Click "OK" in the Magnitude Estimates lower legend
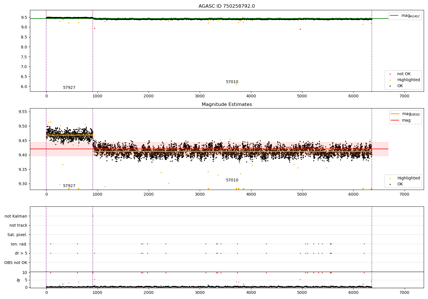The height and width of the screenshot is (299, 428). tap(400, 184)
